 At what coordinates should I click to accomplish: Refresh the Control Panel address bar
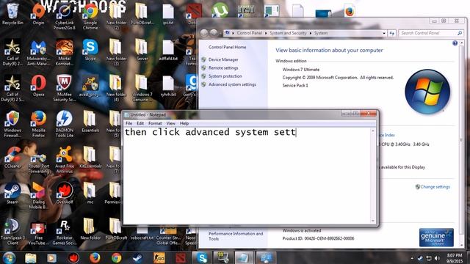391,33
